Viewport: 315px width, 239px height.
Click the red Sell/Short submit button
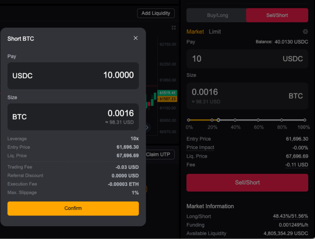point(247,183)
